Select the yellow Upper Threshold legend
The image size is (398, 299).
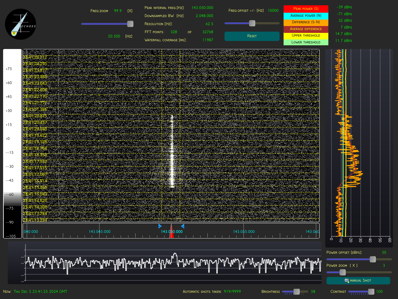(306, 36)
